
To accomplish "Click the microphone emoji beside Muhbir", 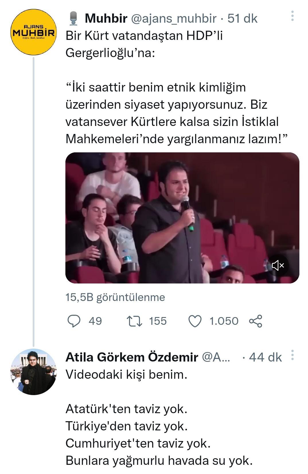I will (x=74, y=18).
